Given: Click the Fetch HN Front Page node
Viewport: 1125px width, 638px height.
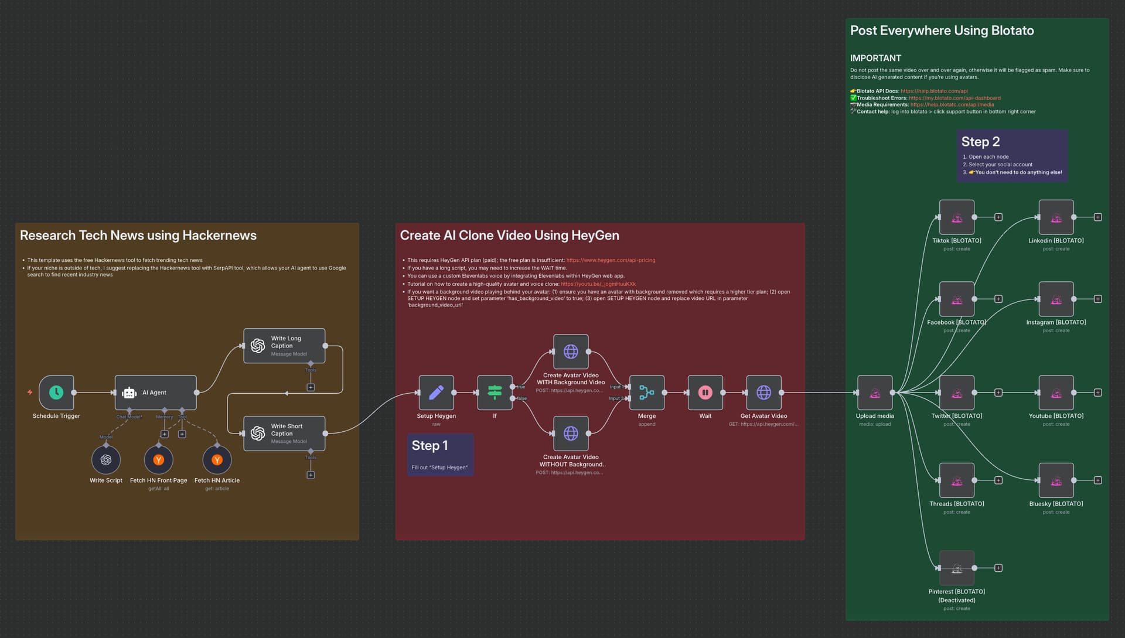Looking at the screenshot, I should (159, 460).
